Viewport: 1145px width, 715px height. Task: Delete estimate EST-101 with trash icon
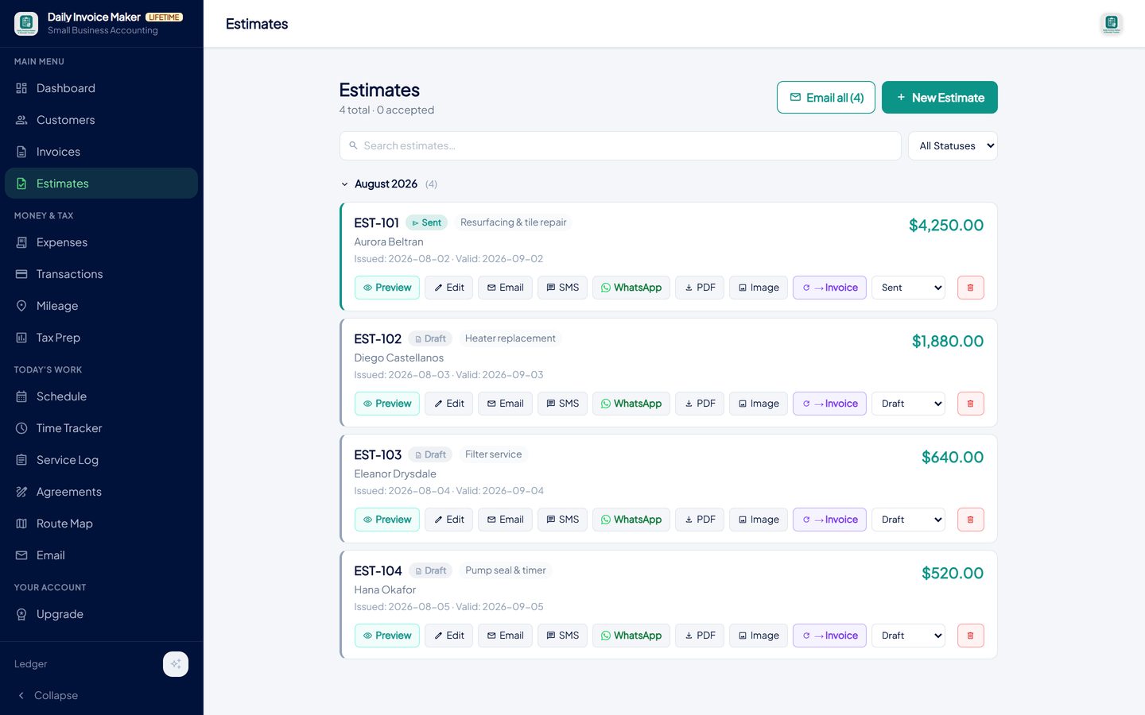click(x=970, y=288)
